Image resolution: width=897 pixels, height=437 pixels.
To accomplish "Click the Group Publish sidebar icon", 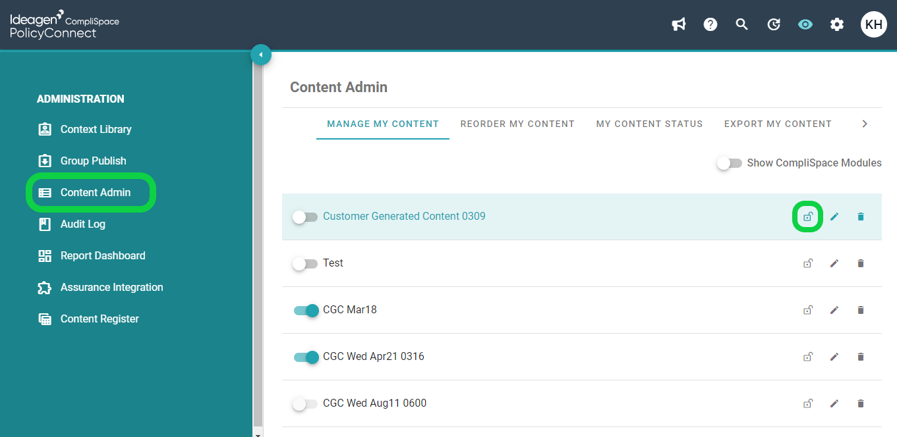I will [45, 161].
